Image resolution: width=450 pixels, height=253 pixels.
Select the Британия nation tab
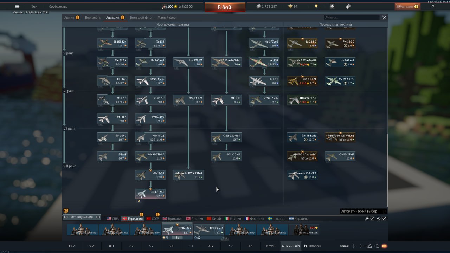point(173,219)
